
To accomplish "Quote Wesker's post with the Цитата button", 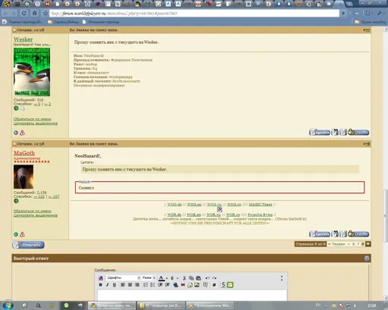I will pyautogui.click(x=320, y=132).
